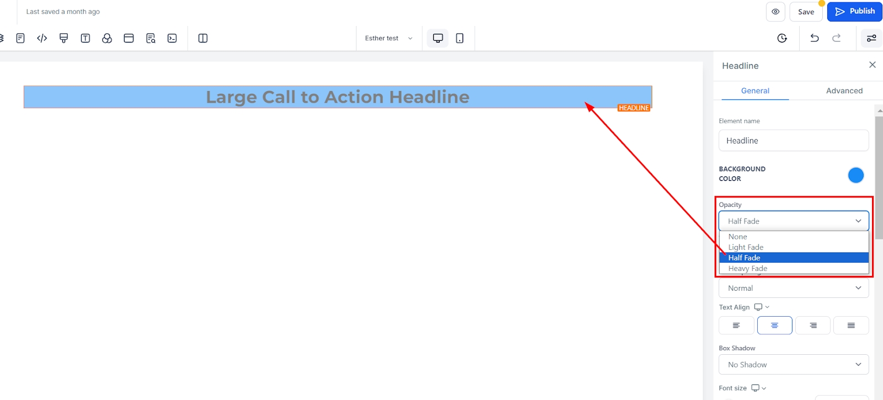Open the typography T icon

(85, 38)
